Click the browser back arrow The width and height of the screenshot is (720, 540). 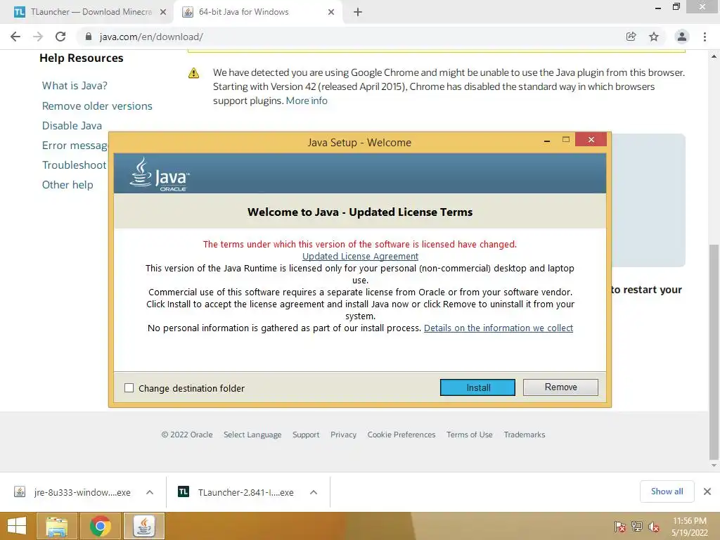pos(15,37)
